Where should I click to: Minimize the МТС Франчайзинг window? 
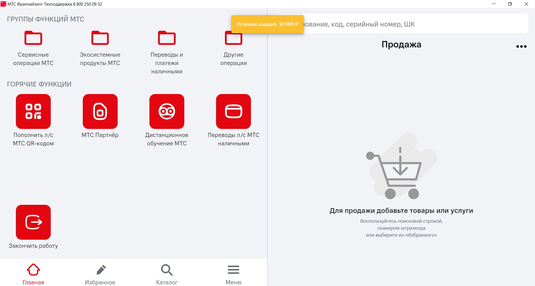click(494, 4)
